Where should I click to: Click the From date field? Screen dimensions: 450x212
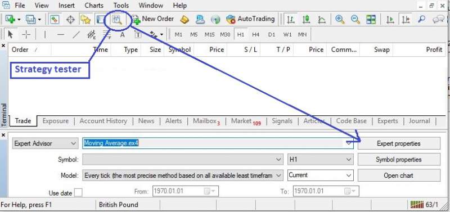(186, 191)
